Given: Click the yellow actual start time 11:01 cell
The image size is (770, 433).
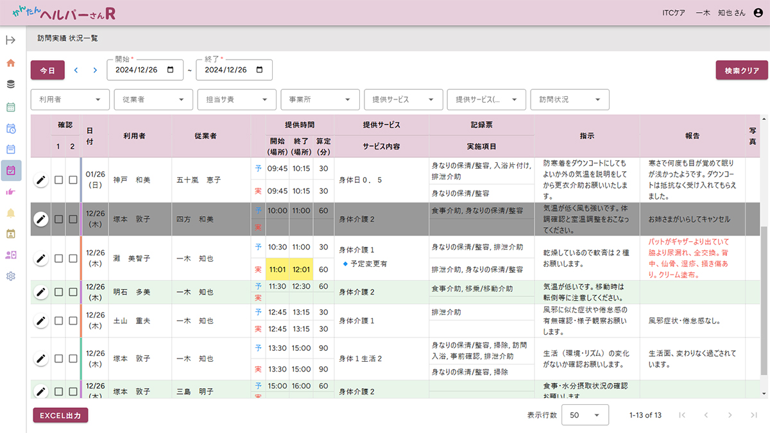Looking at the screenshot, I should [277, 269].
